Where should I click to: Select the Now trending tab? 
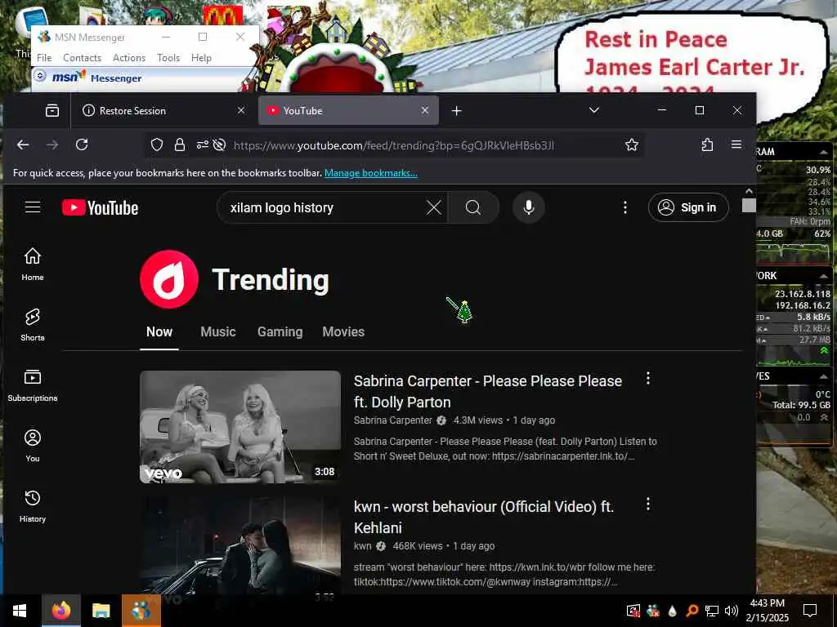pos(159,331)
